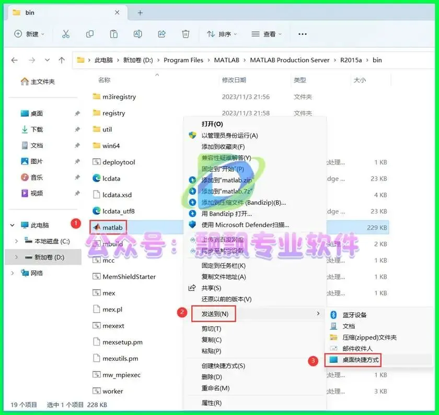439x415 pixels.
Task: Expand 本地磁盘 (C:) node
Action: (16, 241)
